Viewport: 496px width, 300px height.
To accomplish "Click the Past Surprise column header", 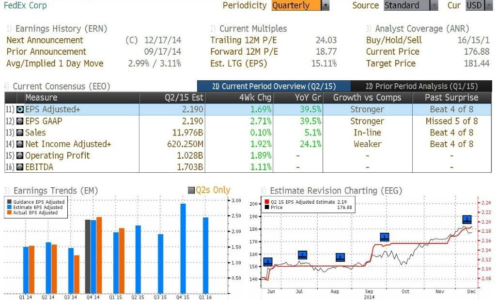I will 452,98.
